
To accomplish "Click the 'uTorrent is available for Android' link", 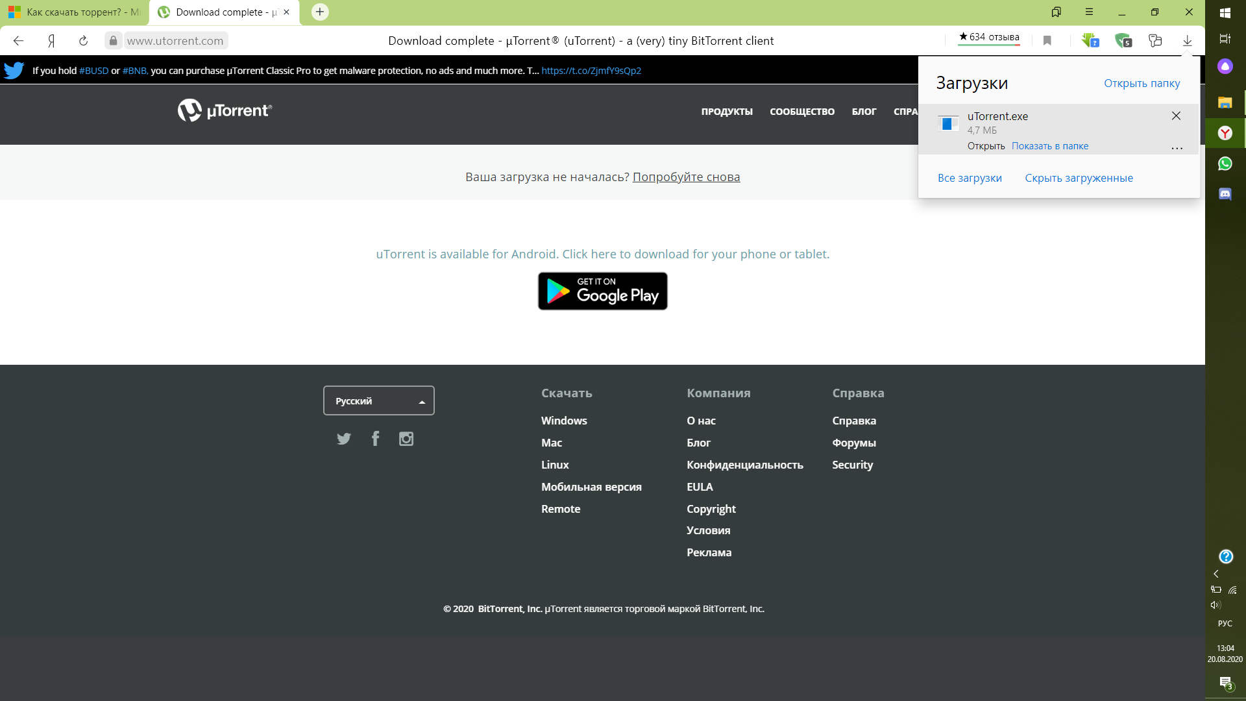I will 603,254.
